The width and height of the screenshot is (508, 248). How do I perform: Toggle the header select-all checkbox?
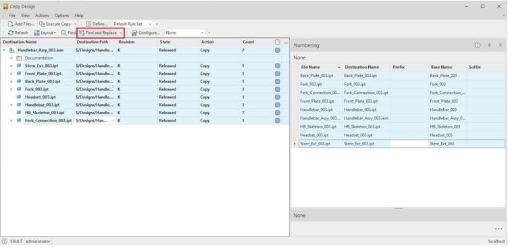click(278, 42)
